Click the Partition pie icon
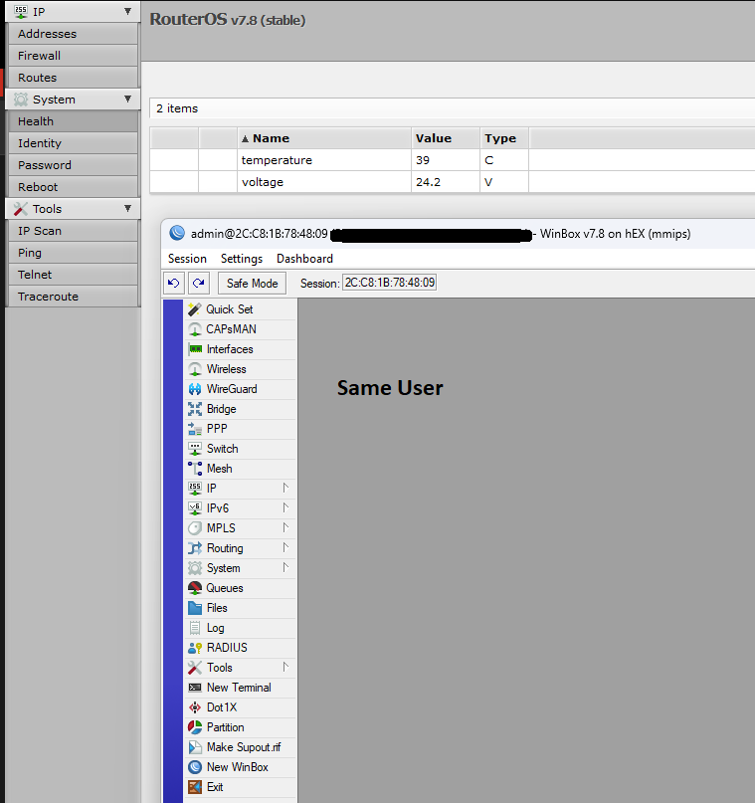 (195, 727)
